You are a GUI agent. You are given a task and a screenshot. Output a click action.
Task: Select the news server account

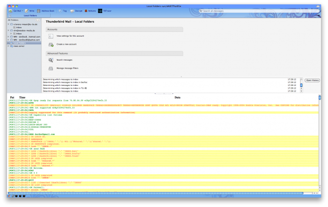point(19,46)
